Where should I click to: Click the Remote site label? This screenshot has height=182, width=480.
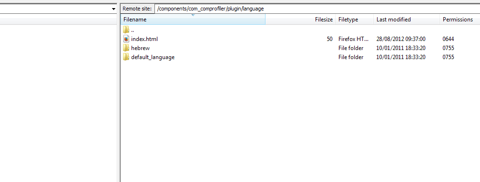pyautogui.click(x=137, y=9)
